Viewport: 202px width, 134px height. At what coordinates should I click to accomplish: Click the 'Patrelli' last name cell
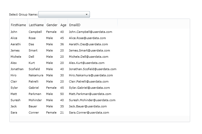(x=34, y=81)
